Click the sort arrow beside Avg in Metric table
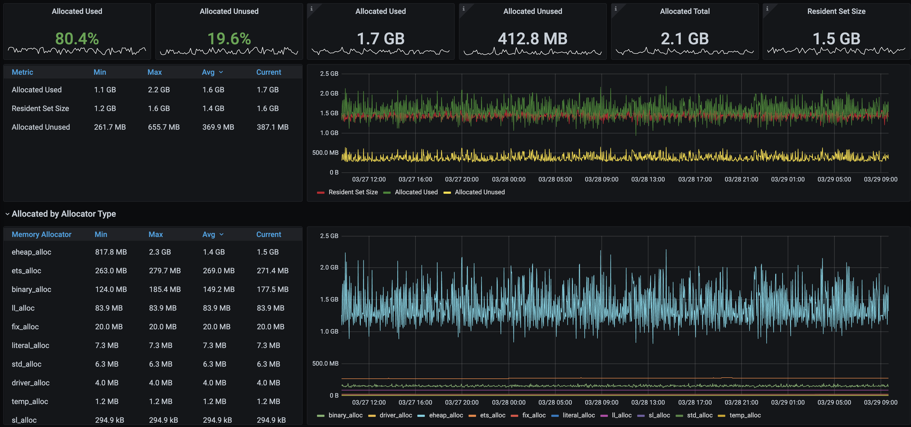The width and height of the screenshot is (911, 427). pyautogui.click(x=221, y=72)
